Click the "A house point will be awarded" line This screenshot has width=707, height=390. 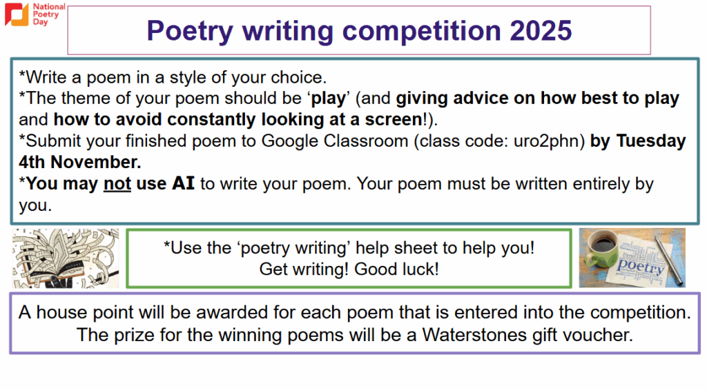(x=354, y=313)
